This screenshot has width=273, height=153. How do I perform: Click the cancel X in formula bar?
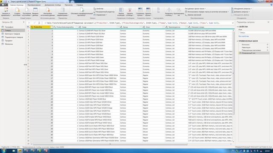coord(29,23)
